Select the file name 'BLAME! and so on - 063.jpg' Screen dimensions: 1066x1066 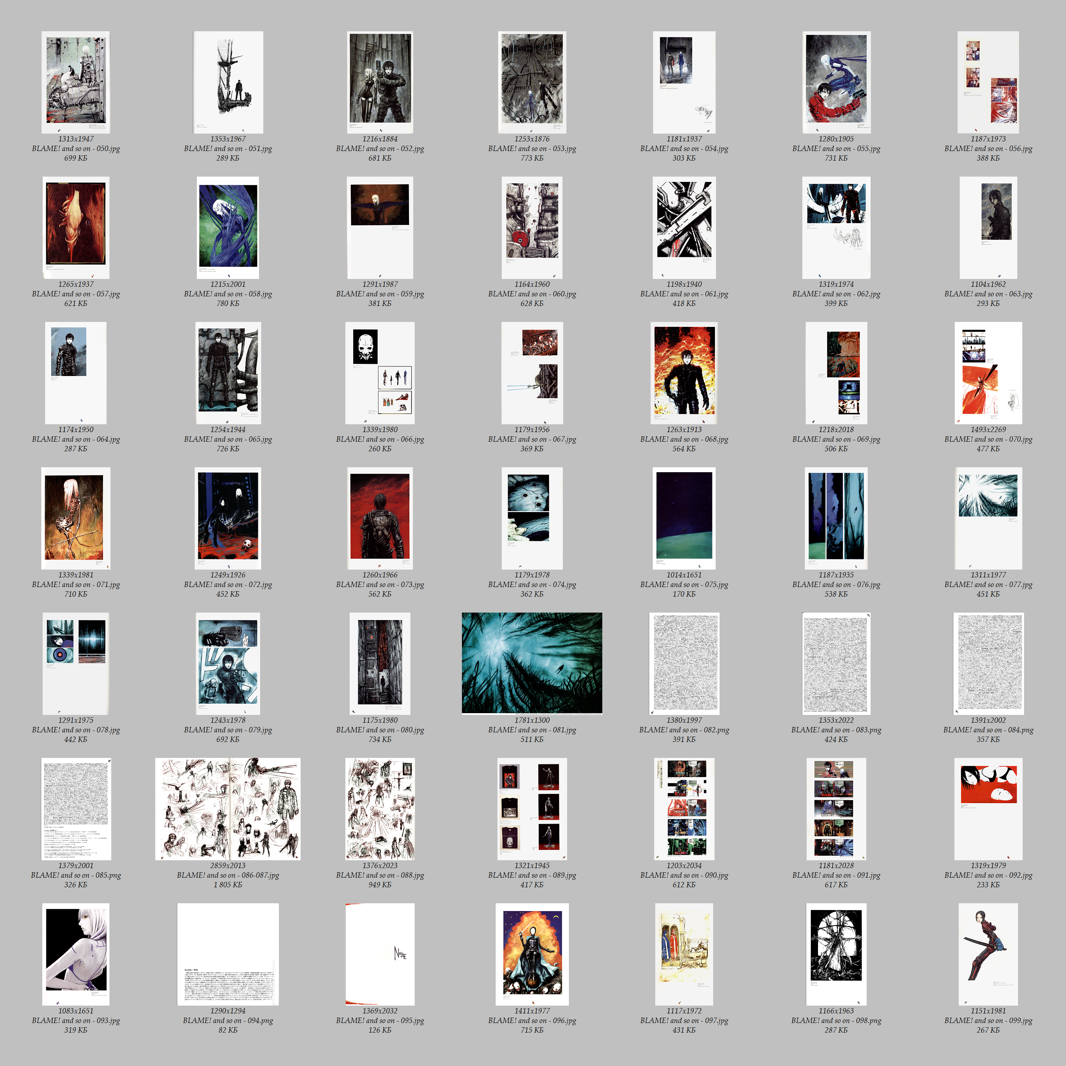coord(988,294)
